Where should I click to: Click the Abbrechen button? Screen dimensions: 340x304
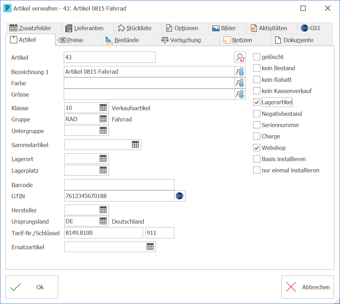click(x=308, y=287)
